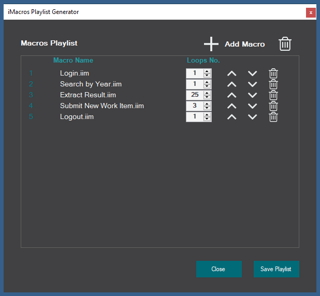Increase loops for Logout.iim
320x296 pixels.
(207, 115)
